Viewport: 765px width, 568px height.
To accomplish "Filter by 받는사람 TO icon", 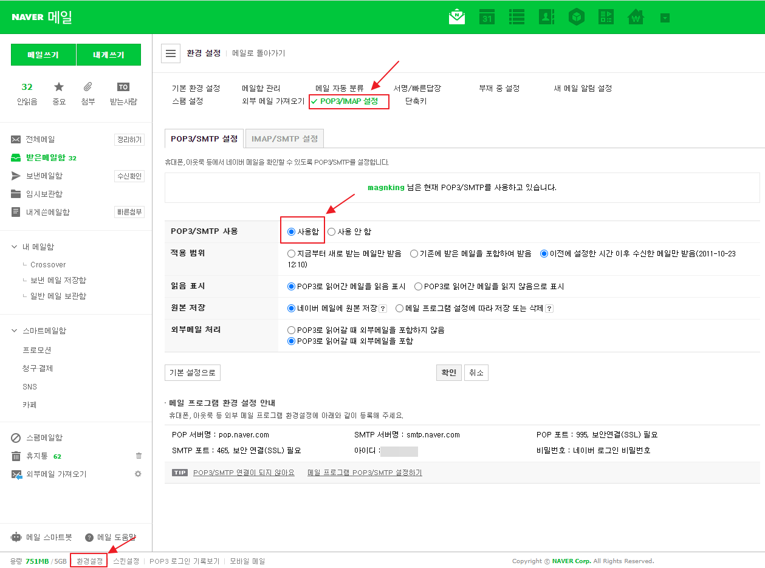I will (x=123, y=94).
